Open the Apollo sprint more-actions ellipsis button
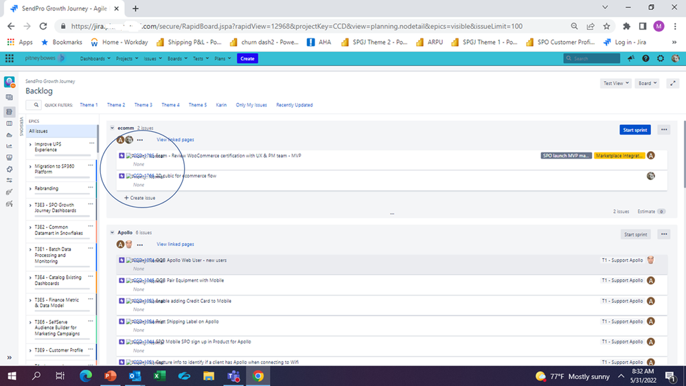The height and width of the screenshot is (386, 686). point(664,235)
